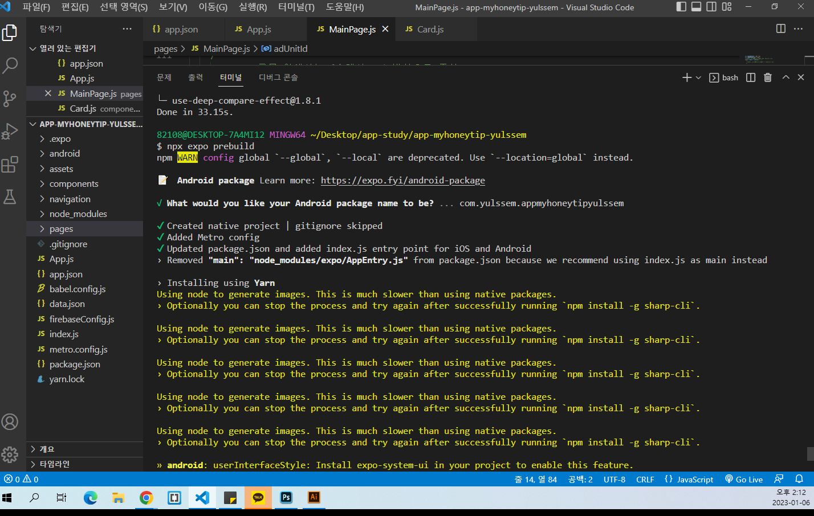814x516 pixels.
Task: Open the Terminal menu
Action: point(296,7)
